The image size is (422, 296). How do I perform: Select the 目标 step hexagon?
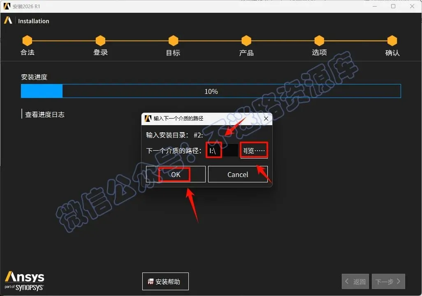(x=173, y=41)
